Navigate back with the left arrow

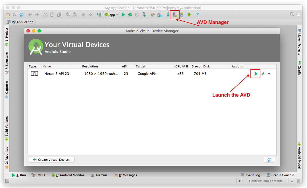tap(83, 15)
